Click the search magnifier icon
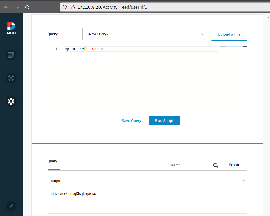This screenshot has width=270, height=216. pyautogui.click(x=215, y=165)
